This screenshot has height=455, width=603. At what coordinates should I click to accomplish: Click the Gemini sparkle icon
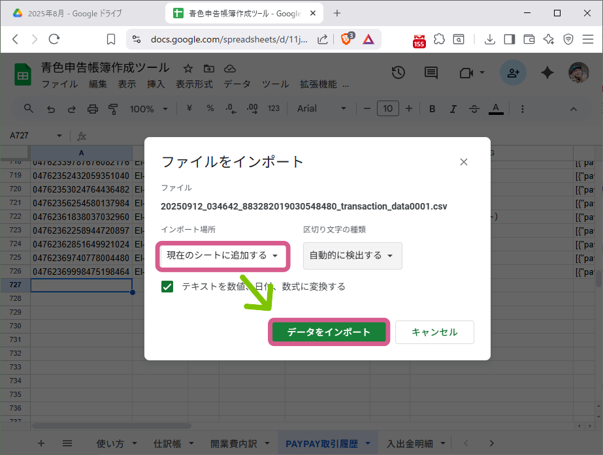point(547,72)
